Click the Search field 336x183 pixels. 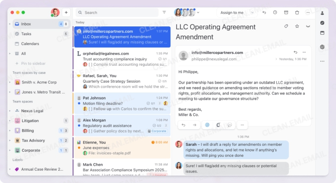pos(118,13)
